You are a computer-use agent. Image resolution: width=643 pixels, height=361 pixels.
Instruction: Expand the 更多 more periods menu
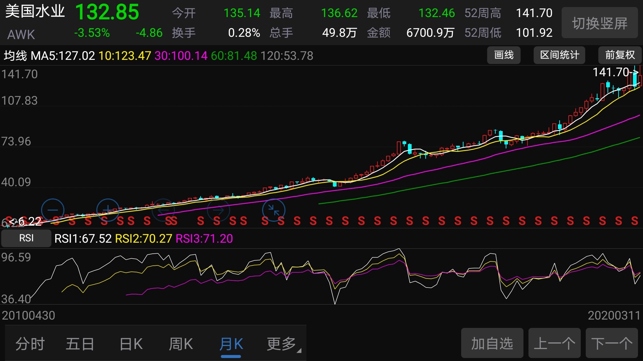(283, 344)
